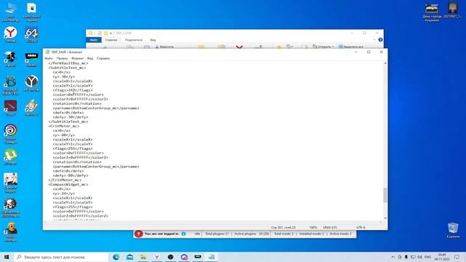Image resolution: width=466 pixels, height=262 pixels.
Task: Open Ubisoft Connect desktop shortcut
Action: 10,134
